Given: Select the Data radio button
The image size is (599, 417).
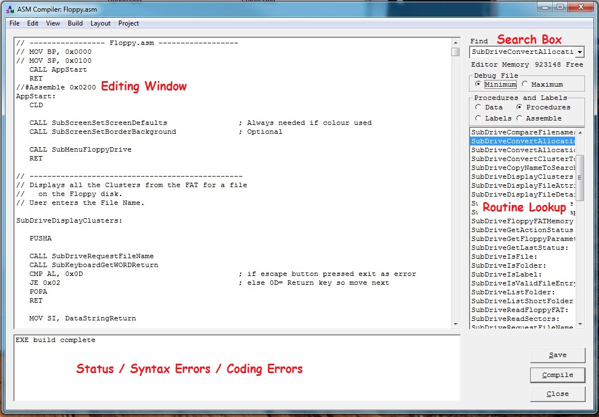Looking at the screenshot, I should (478, 107).
